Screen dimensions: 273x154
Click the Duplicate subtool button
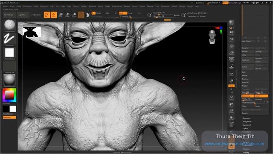248,60
